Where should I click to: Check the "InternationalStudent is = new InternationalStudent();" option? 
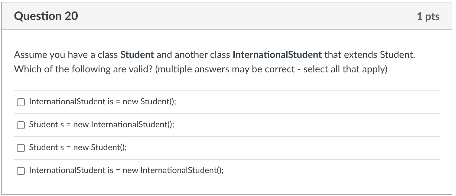click(21, 171)
